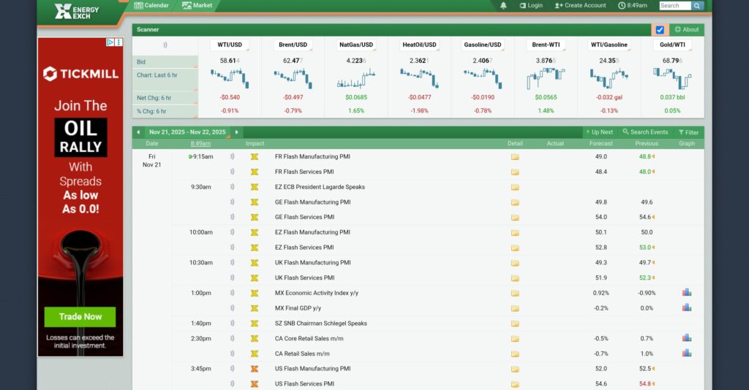Viewport: 749px width, 390px height.
Task: Click impact icon for EZ Flash Manufacturing PMI
Action: click(x=255, y=233)
